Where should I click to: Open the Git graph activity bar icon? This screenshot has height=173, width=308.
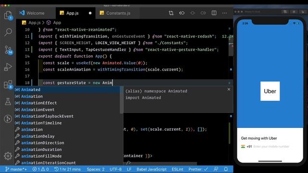tap(8, 119)
